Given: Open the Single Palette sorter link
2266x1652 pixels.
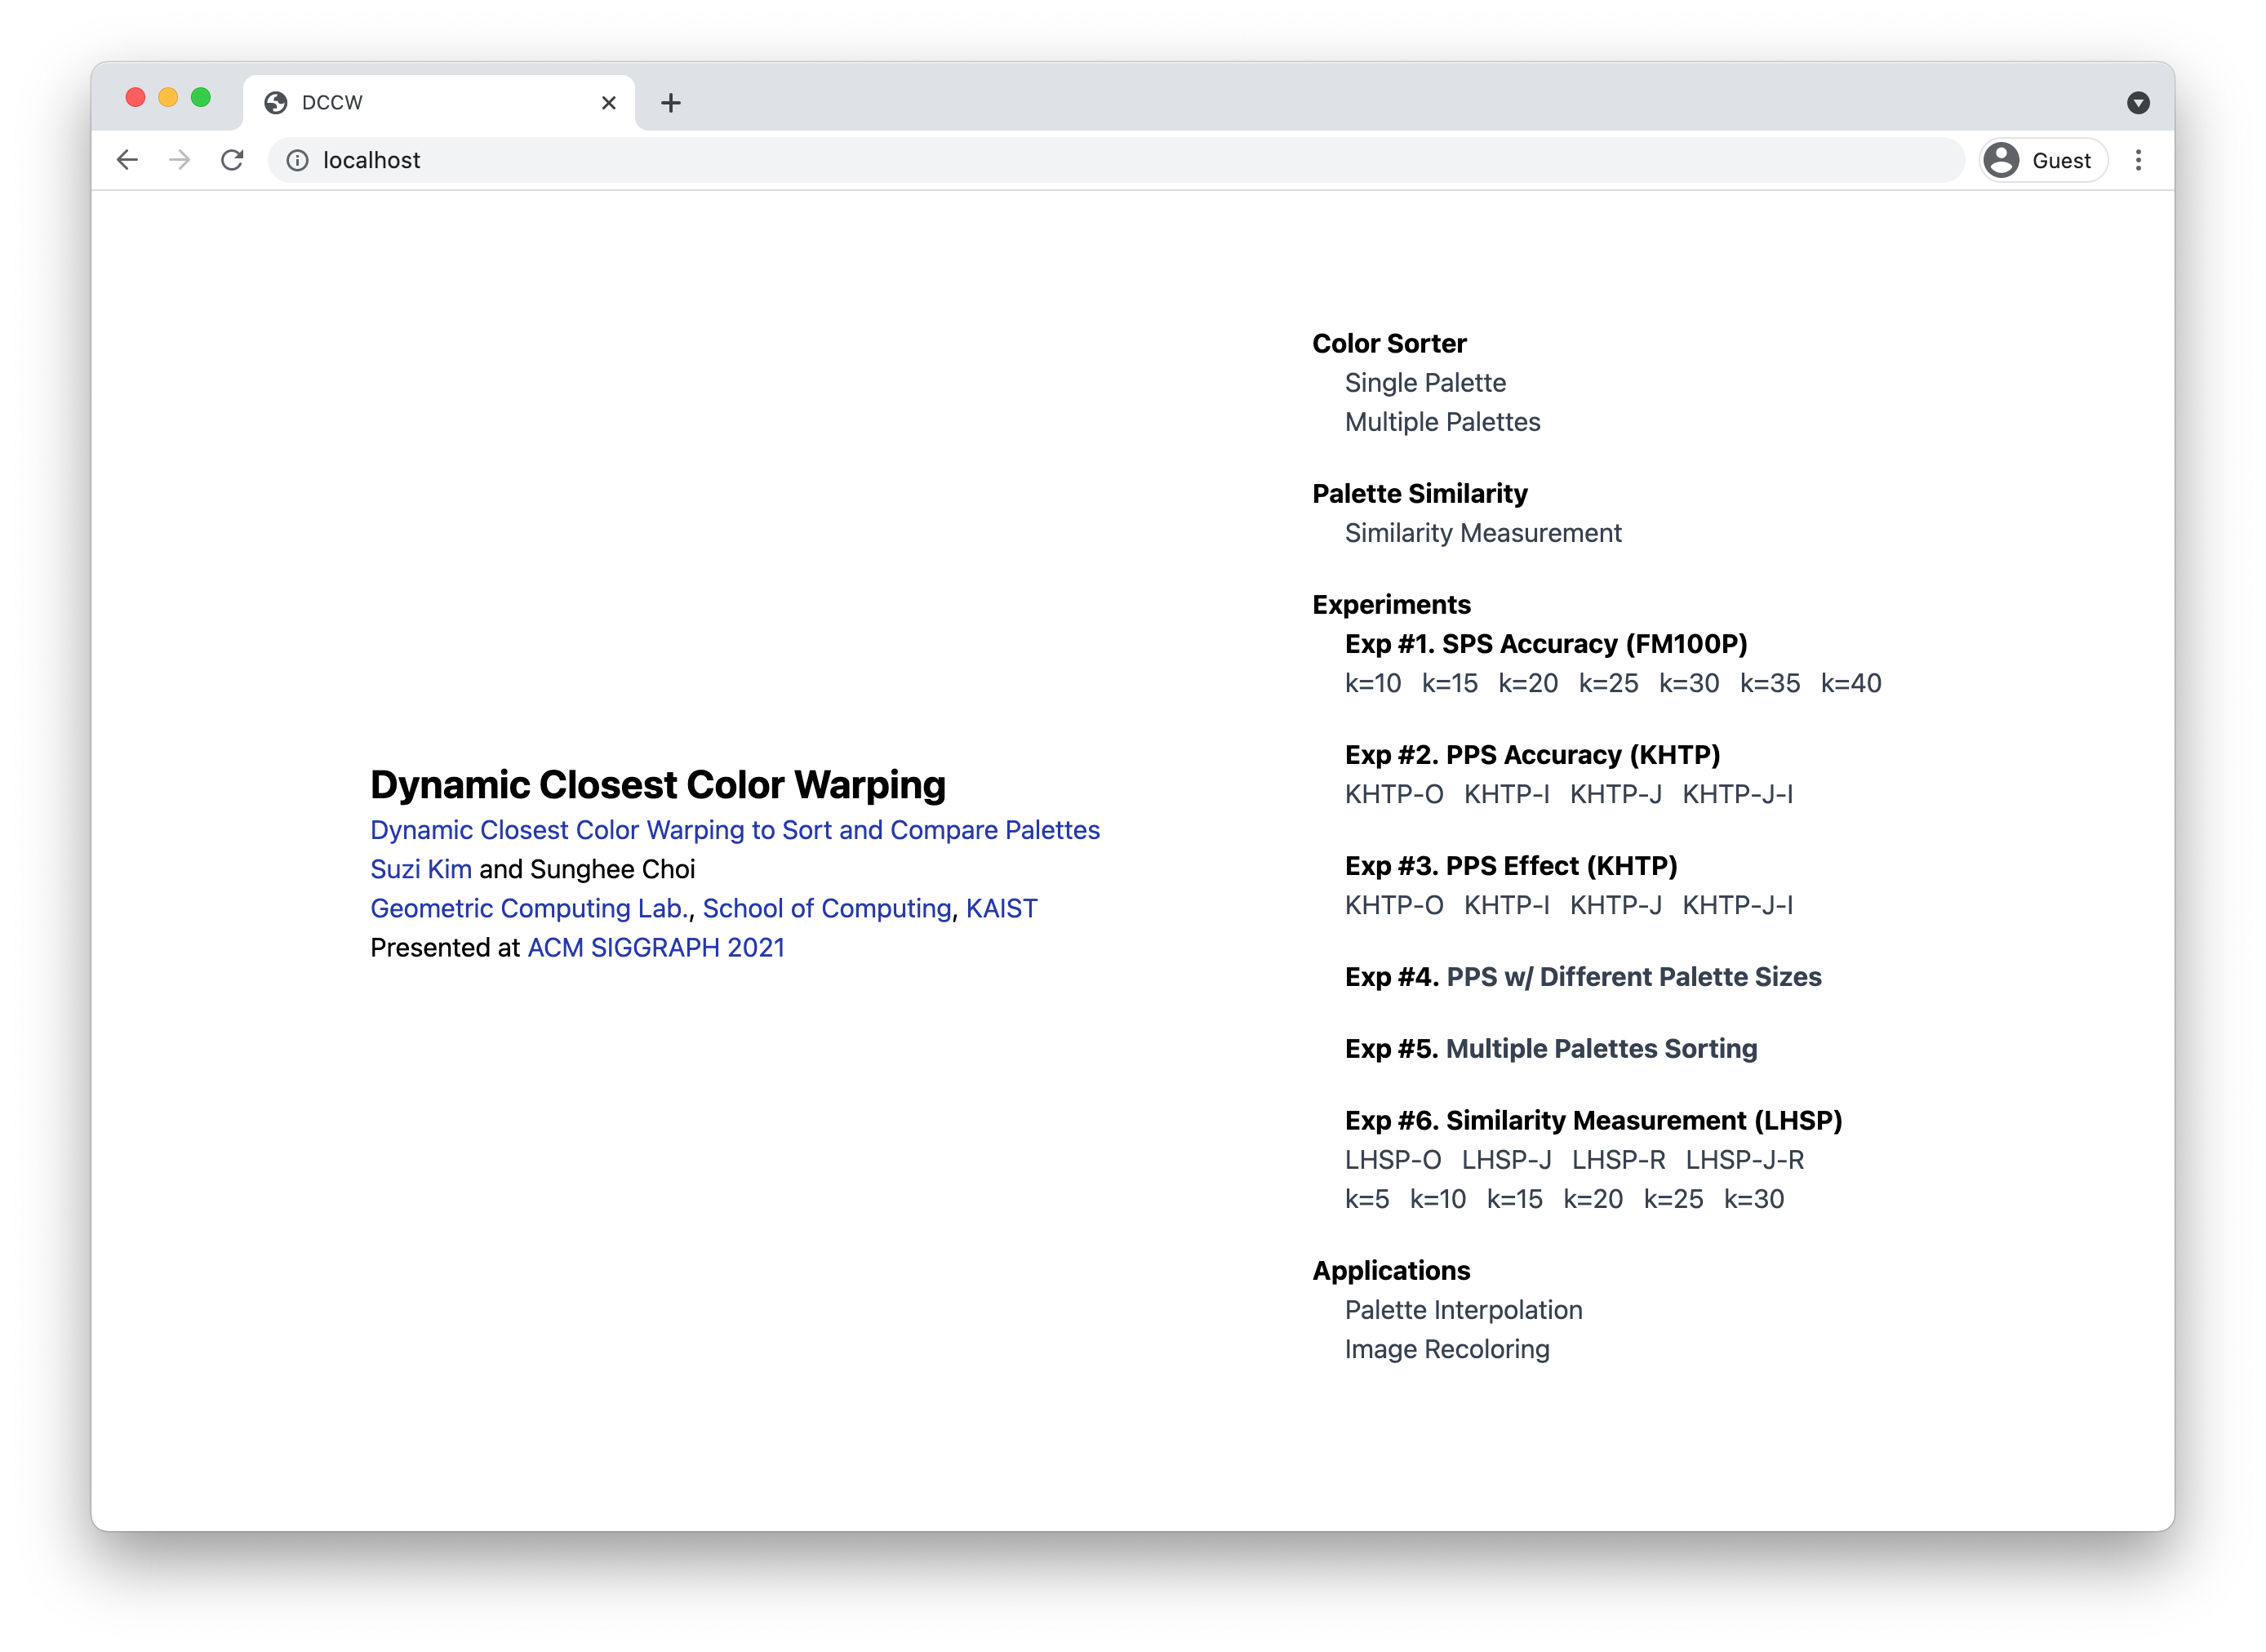Looking at the screenshot, I should (1425, 383).
